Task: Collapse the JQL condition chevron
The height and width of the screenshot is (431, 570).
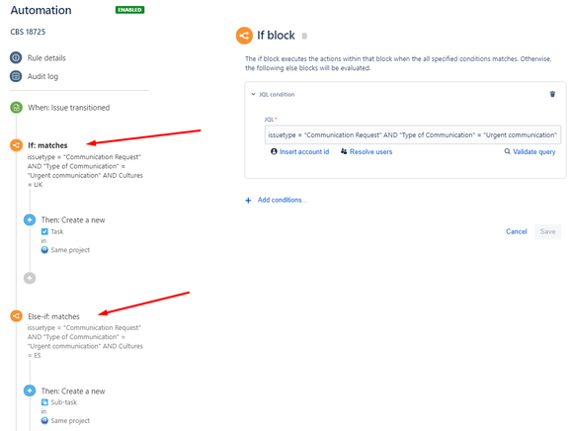Action: [x=253, y=94]
